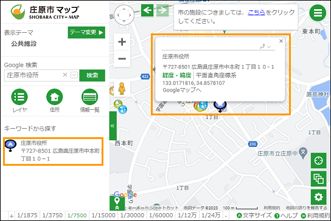Image resolution: width=331 pixels, height=221 pixels.
Task: Click the map pan compass control
Action: [124, 15]
